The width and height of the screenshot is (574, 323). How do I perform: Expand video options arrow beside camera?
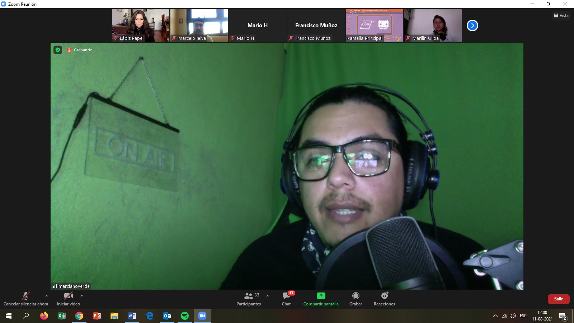(82, 296)
